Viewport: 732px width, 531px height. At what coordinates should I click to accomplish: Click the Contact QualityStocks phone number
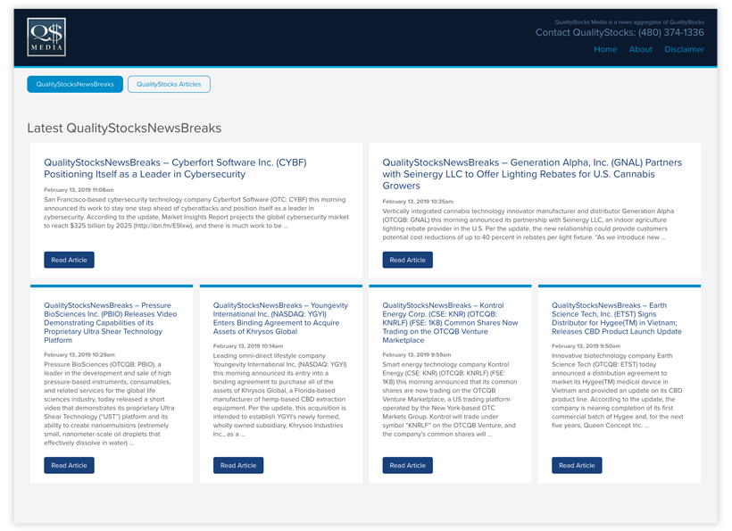pos(670,33)
